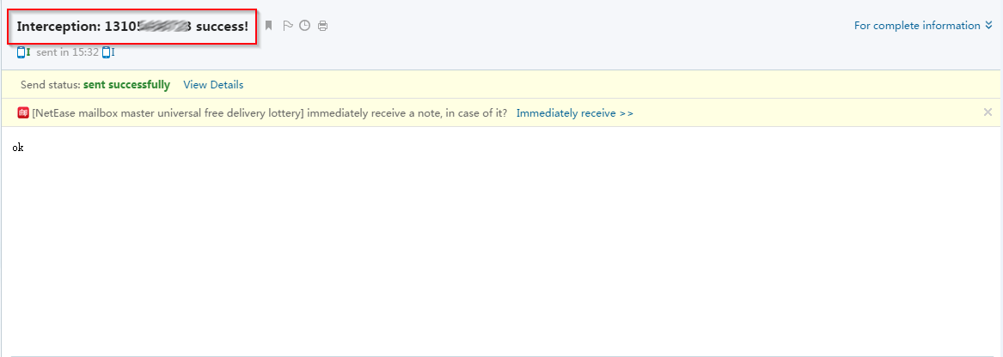Click the 'sent in 15:32' timestamp
Image resolution: width=1003 pixels, height=357 pixels.
(67, 52)
